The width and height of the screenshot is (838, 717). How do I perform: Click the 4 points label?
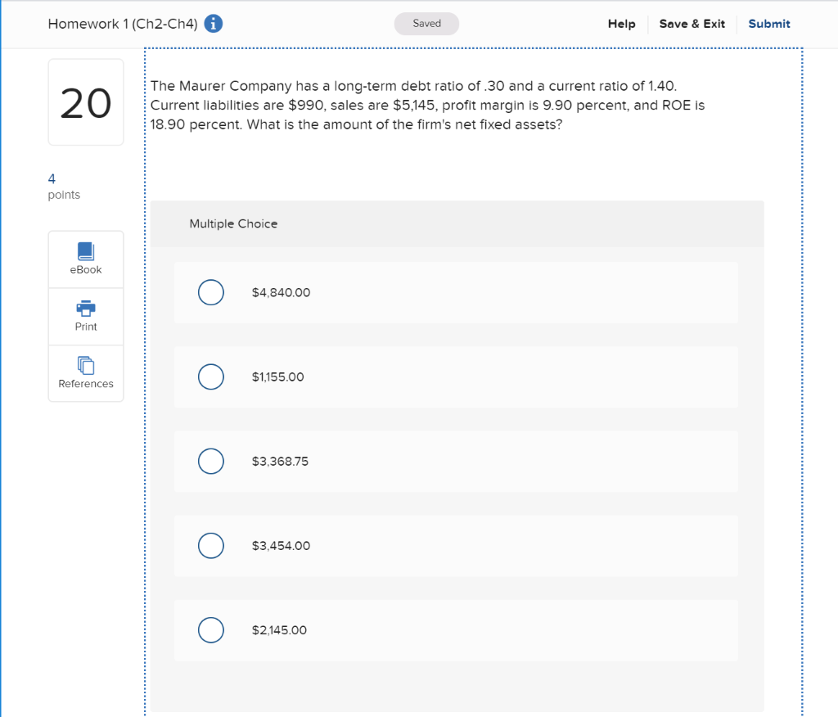[x=63, y=186]
